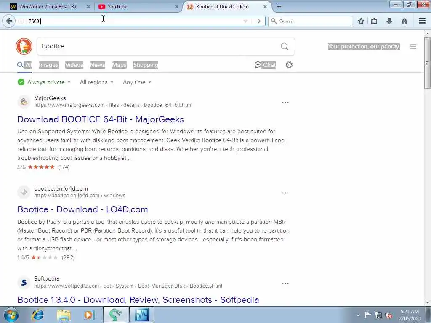Click the scrollbar down arrow
The image size is (431, 323).
[427, 303]
